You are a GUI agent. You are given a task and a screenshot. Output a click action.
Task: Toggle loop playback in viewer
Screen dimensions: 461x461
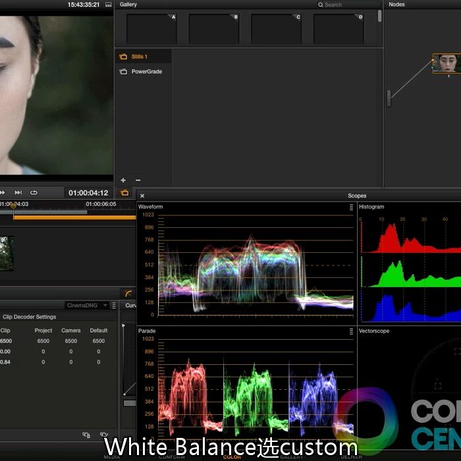pos(34,192)
